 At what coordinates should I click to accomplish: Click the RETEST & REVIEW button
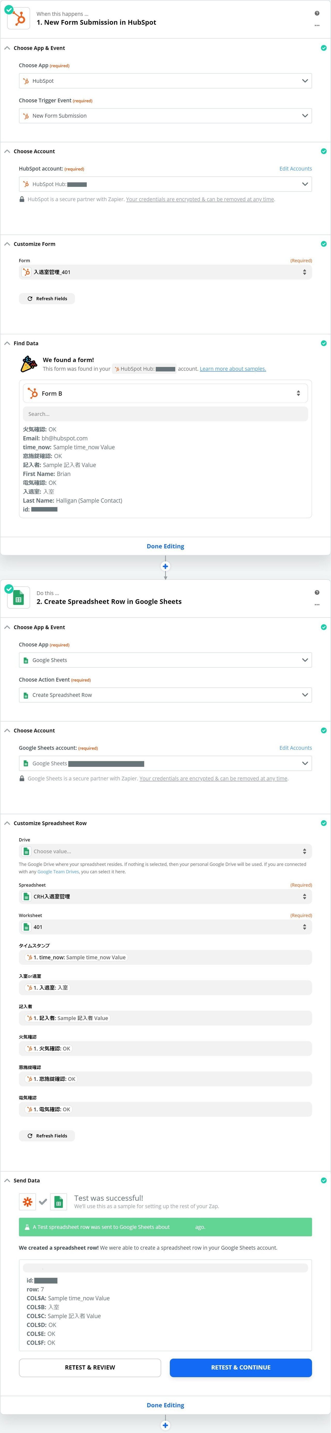pos(90,1367)
